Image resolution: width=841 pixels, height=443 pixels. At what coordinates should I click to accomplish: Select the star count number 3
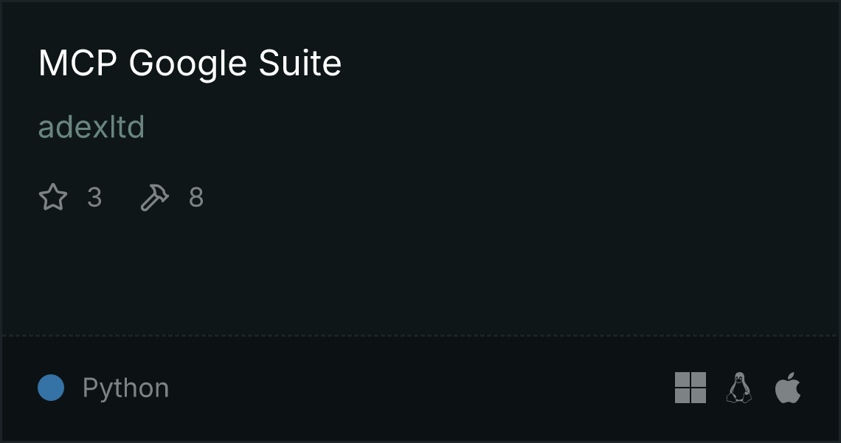94,197
